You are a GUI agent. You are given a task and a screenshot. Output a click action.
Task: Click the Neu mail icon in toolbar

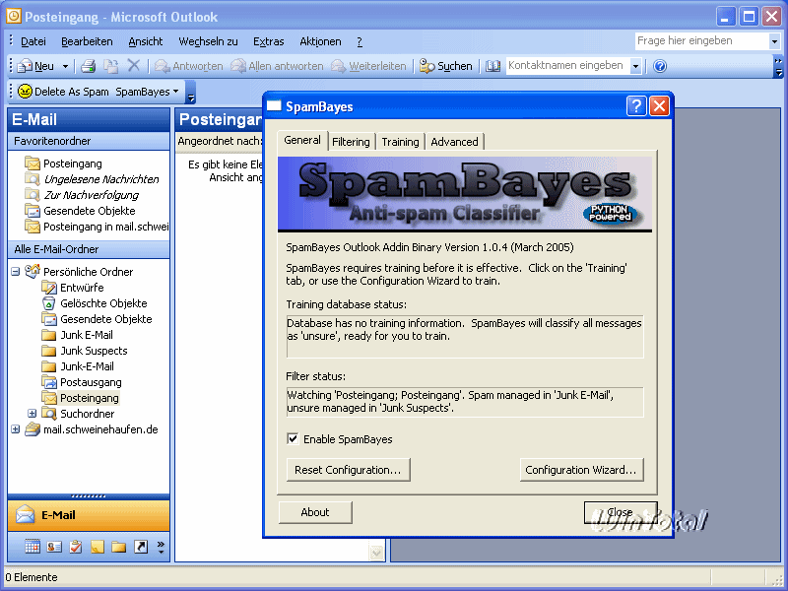pyautogui.click(x=25, y=66)
